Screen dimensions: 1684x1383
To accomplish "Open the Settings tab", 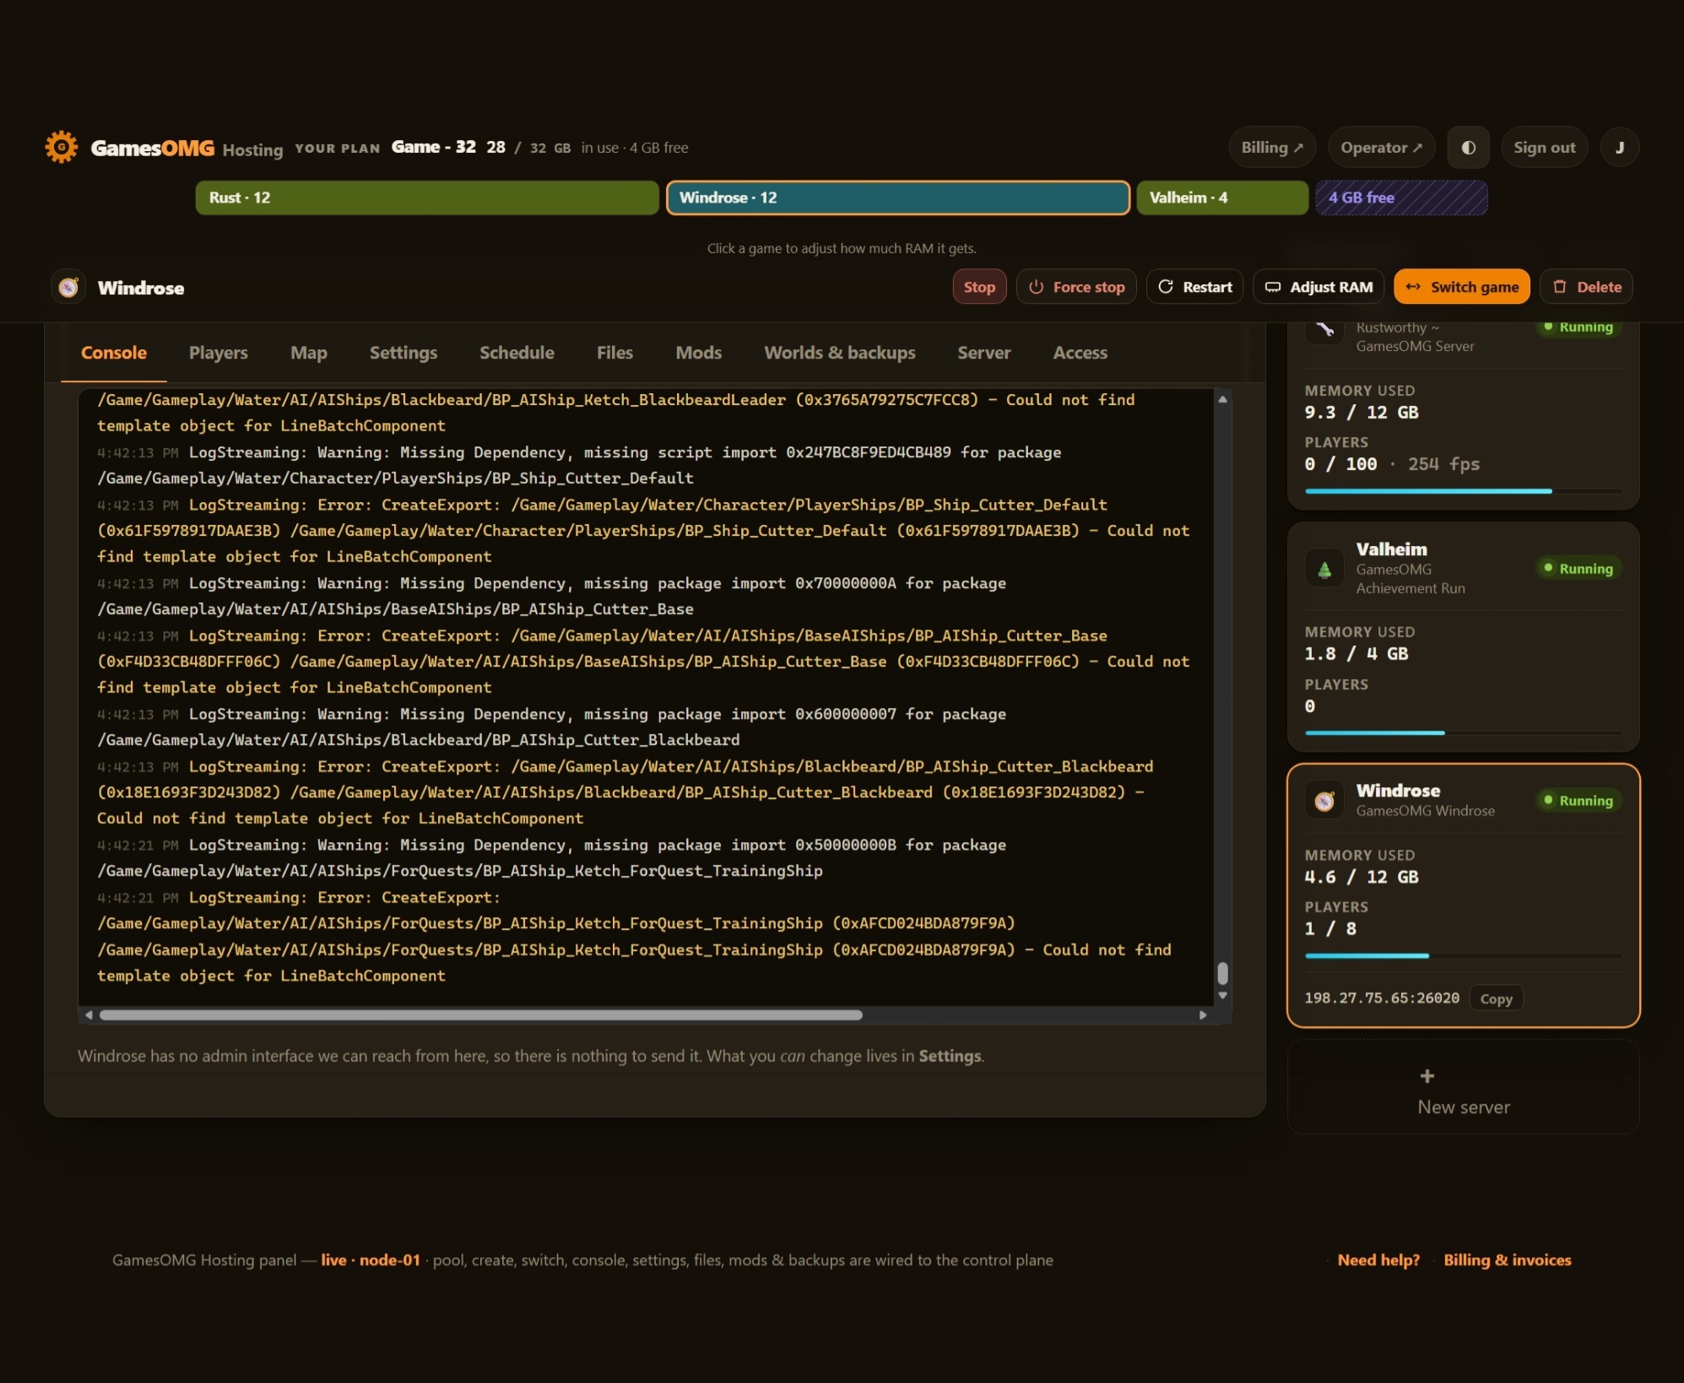I will pos(403,353).
